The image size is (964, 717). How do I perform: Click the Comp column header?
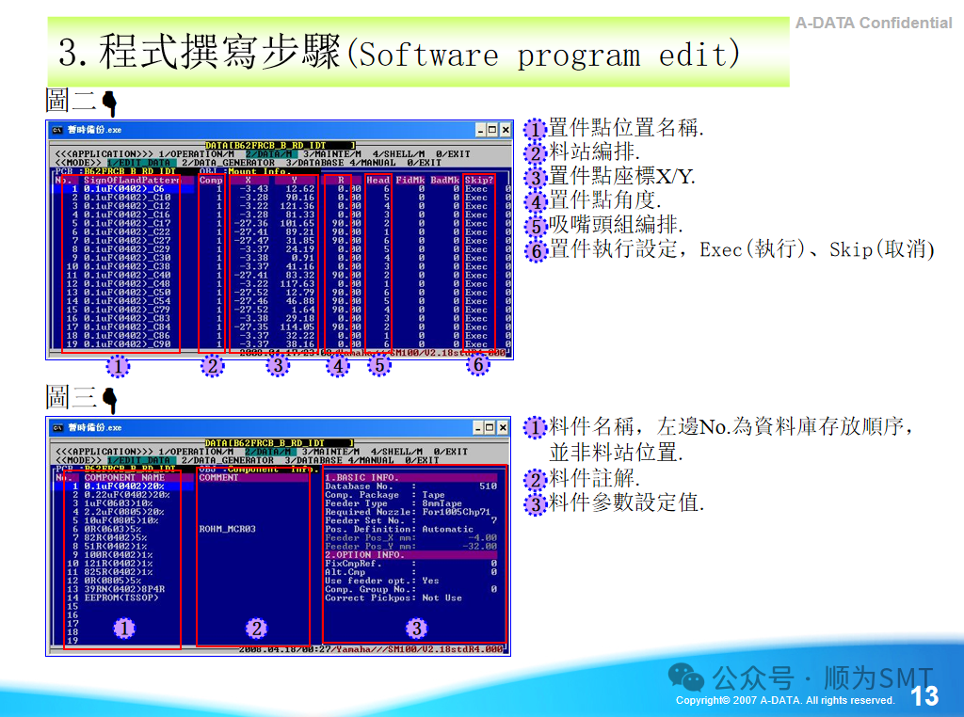211,181
